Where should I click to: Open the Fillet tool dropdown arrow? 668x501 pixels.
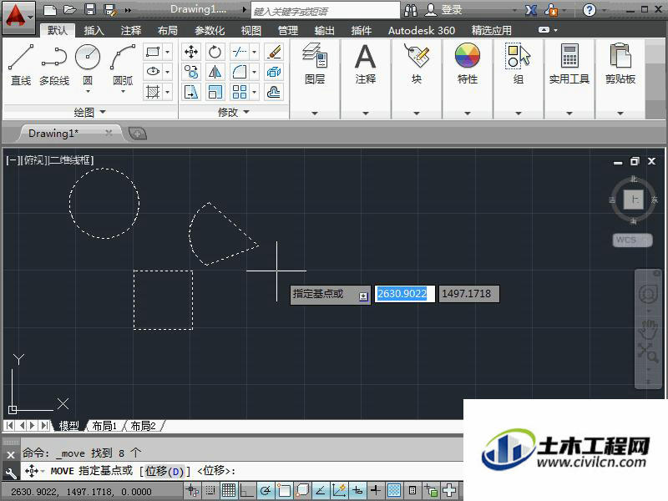click(255, 72)
